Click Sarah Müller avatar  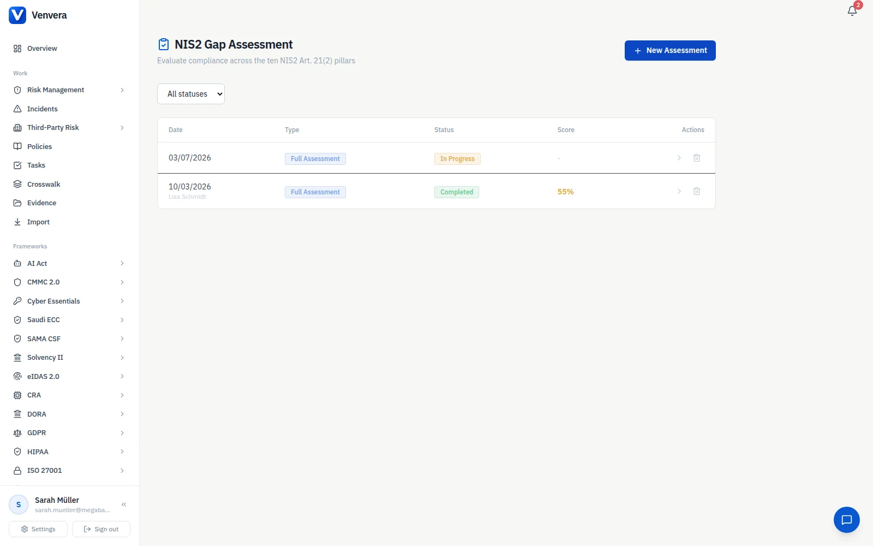coord(19,505)
